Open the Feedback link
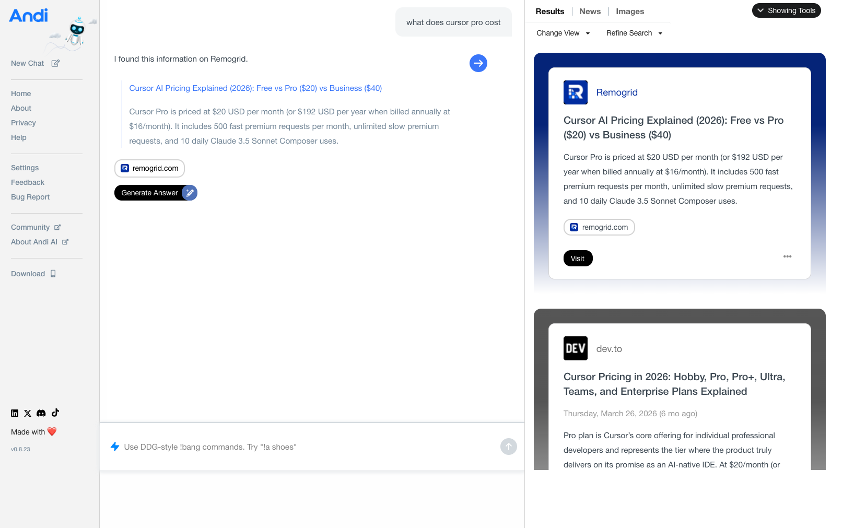This screenshot has width=843, height=528. click(x=28, y=182)
